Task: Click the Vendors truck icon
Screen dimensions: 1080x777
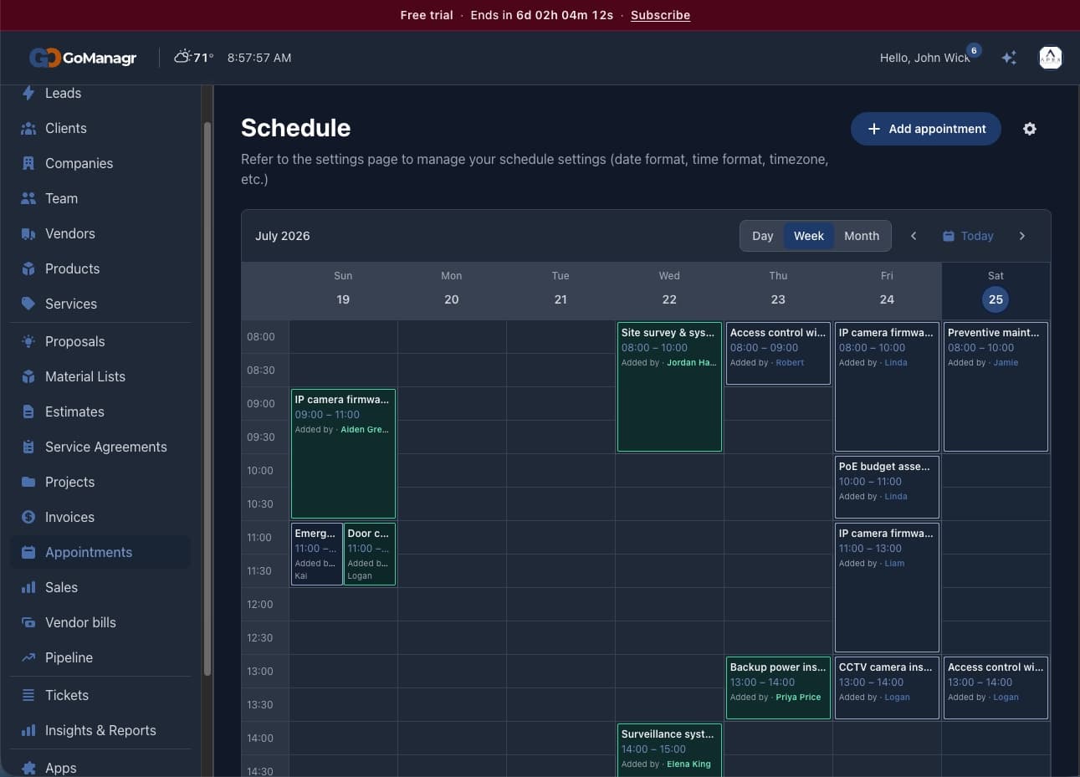Action: [x=28, y=233]
